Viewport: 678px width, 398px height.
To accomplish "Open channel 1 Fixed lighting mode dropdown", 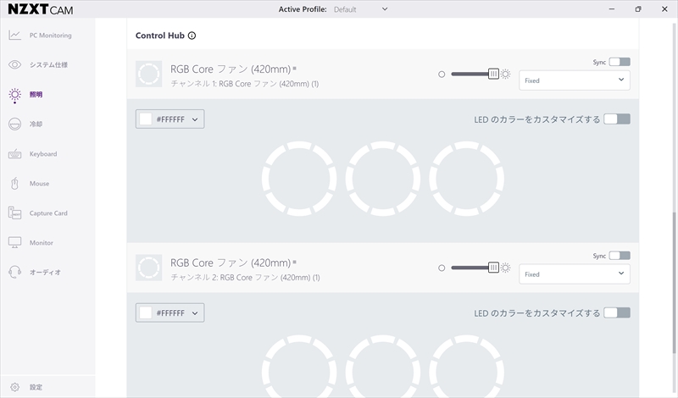I will pyautogui.click(x=575, y=80).
